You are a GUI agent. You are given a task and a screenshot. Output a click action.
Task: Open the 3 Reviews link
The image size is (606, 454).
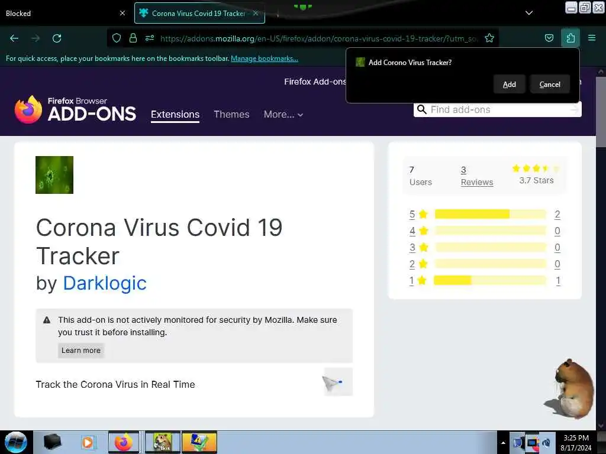click(x=477, y=176)
